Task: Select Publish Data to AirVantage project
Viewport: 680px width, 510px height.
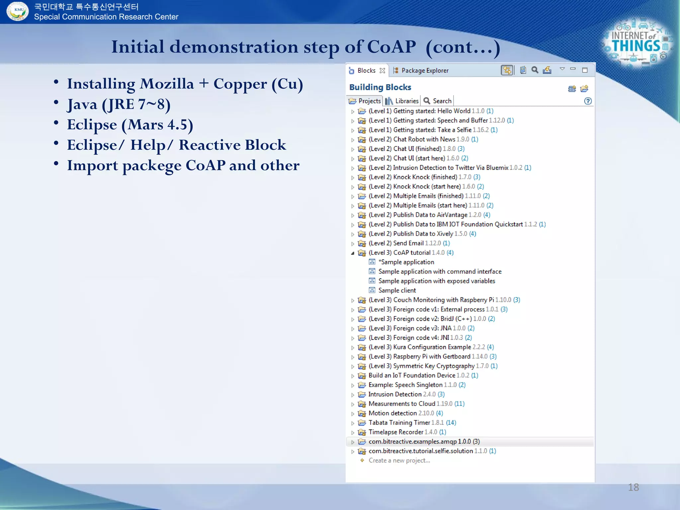Action: pos(429,215)
